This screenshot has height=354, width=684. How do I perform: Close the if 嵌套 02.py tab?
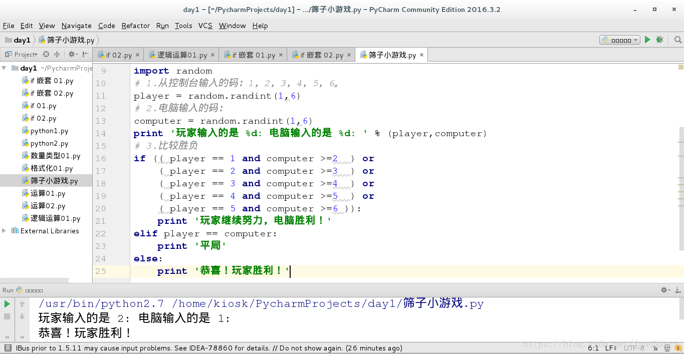[x=349, y=55]
